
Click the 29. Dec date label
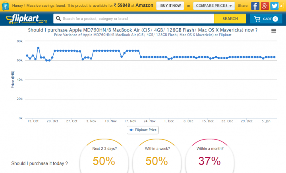(247, 121)
